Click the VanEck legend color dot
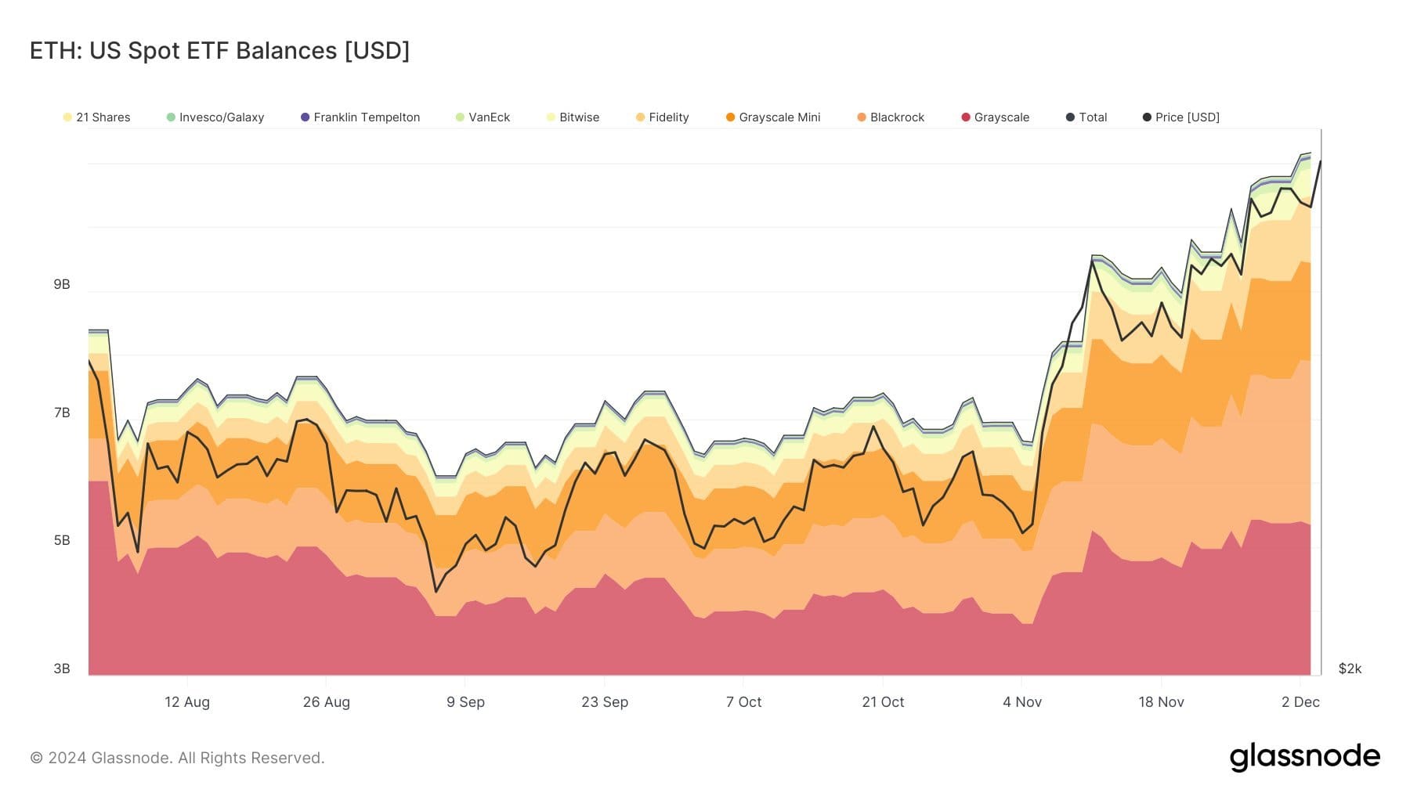Viewport: 1410px width, 793px height. (x=460, y=117)
